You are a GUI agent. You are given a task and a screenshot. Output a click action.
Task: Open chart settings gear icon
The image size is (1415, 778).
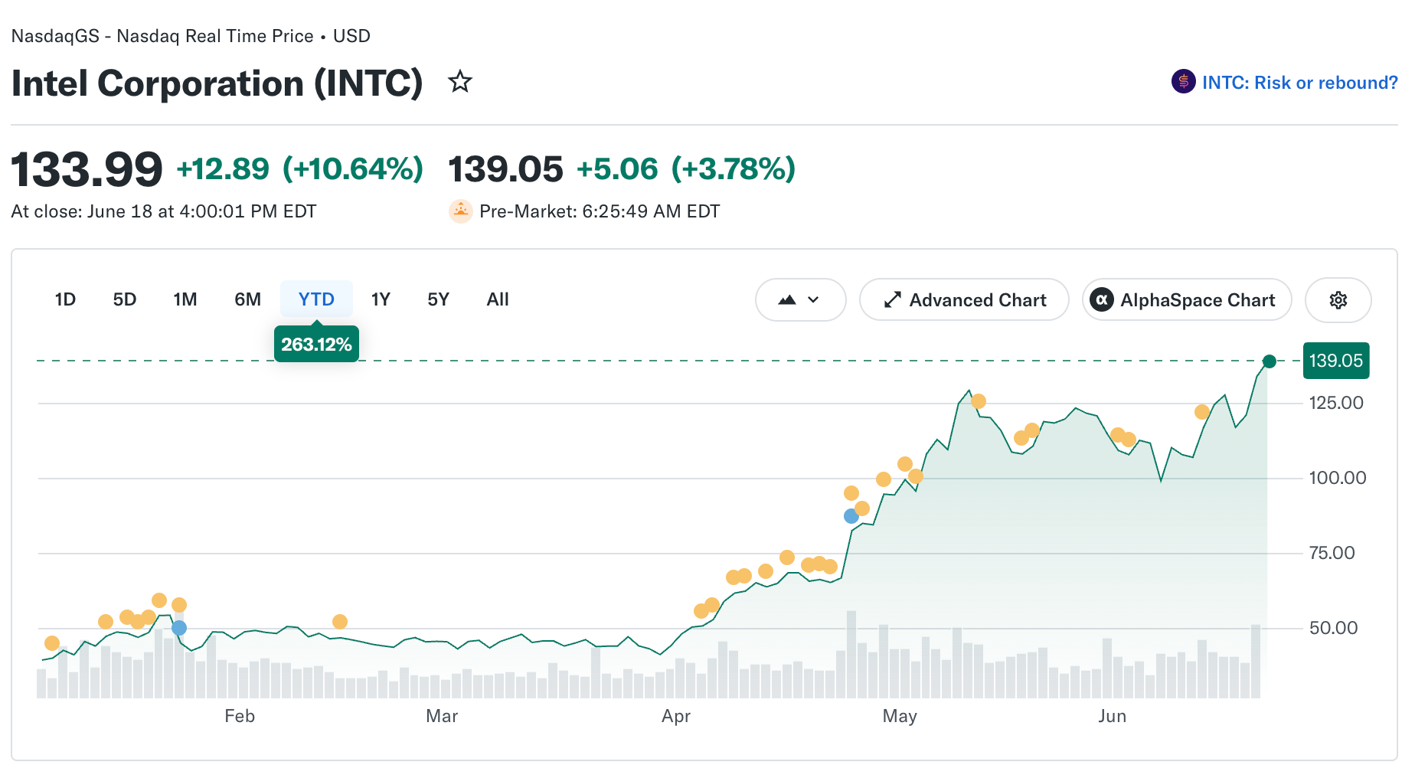point(1338,300)
